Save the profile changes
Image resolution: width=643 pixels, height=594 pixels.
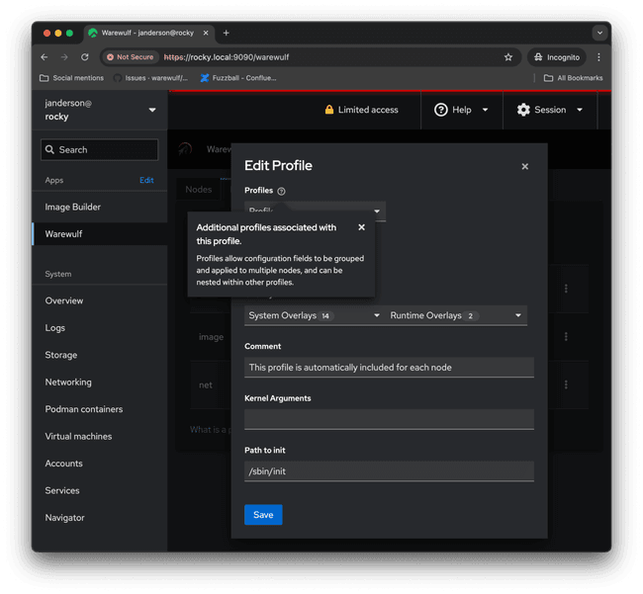click(263, 515)
